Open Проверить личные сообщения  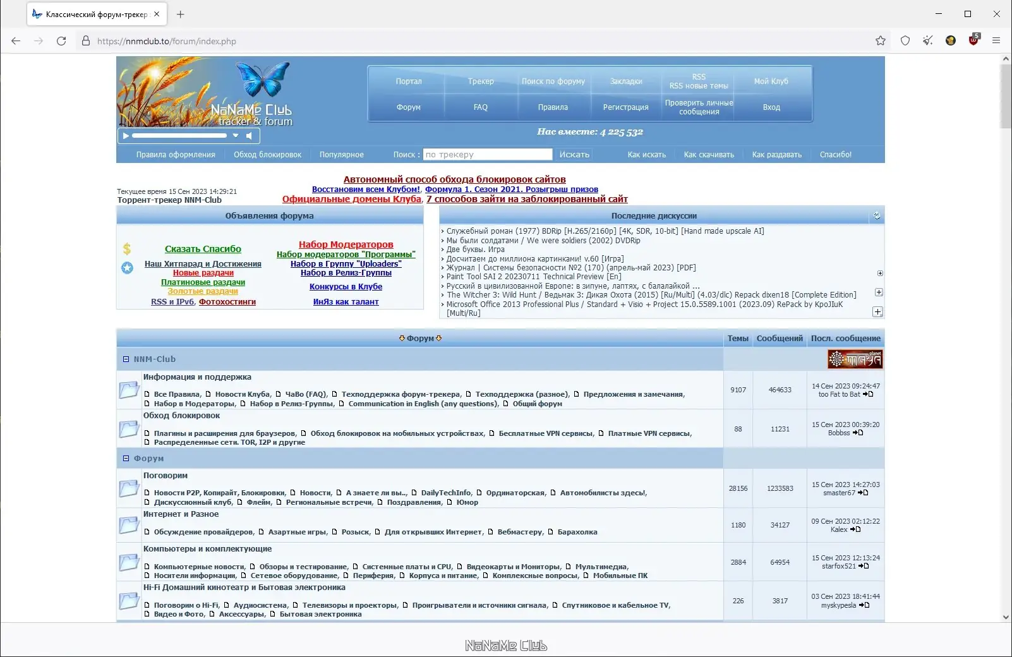[699, 107]
